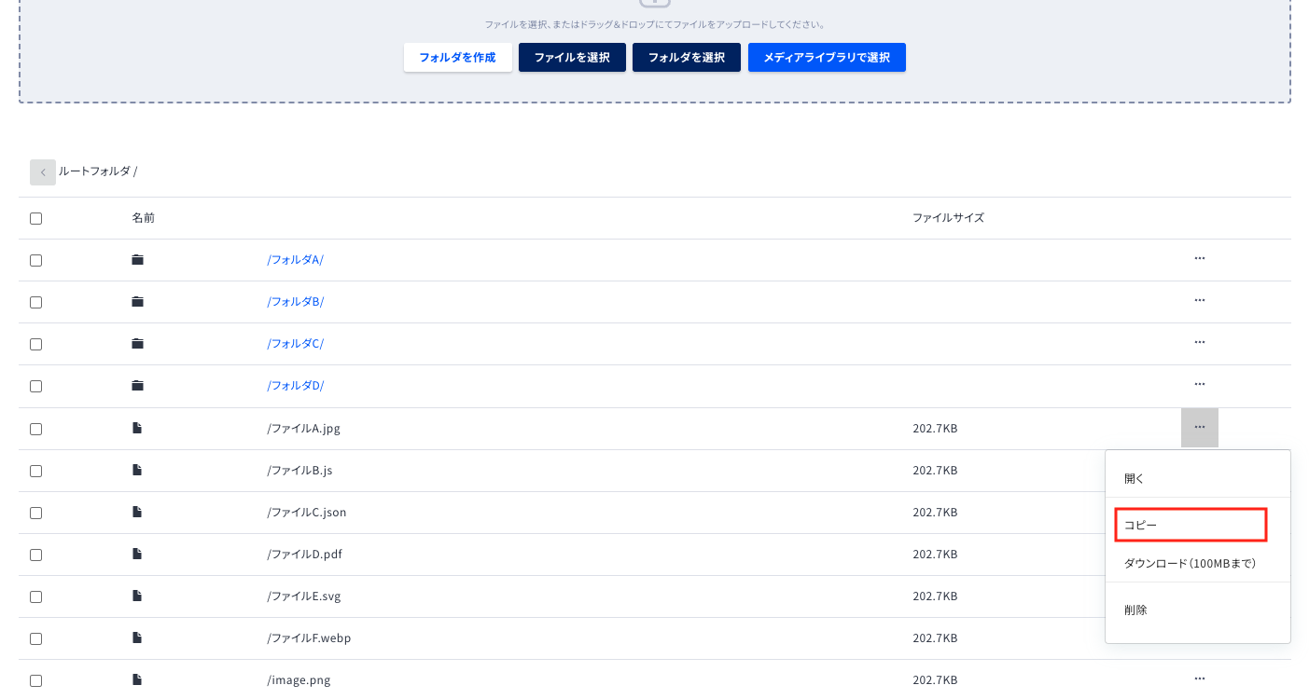Viewport: 1309px width, 699px height.
Task: Check the box for フォルダC
Action: click(x=35, y=344)
